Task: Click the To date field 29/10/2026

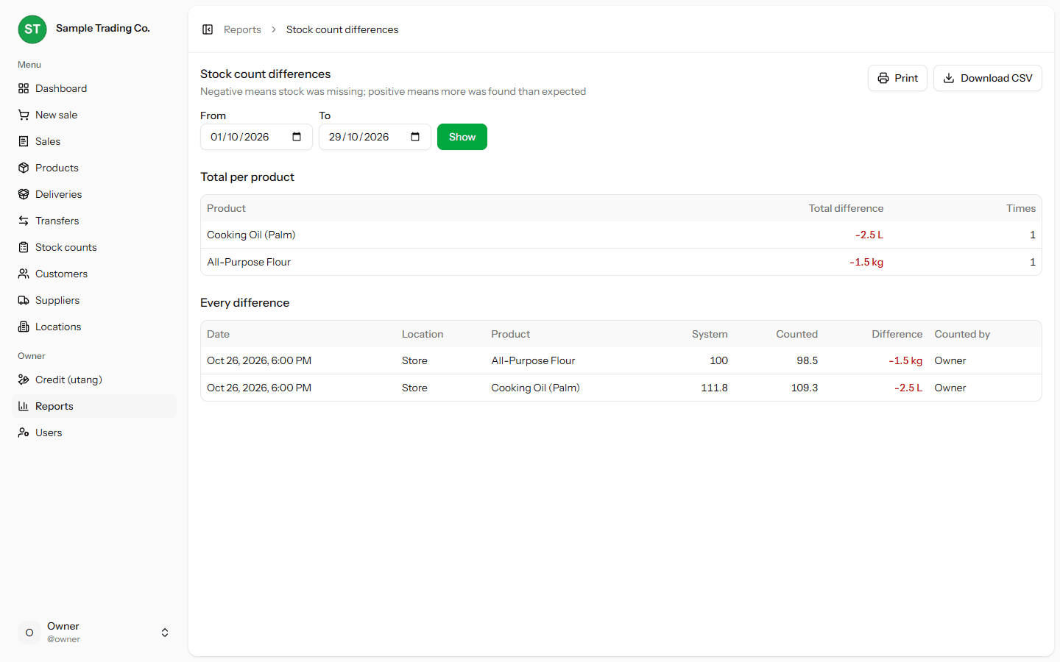Action: tap(375, 137)
